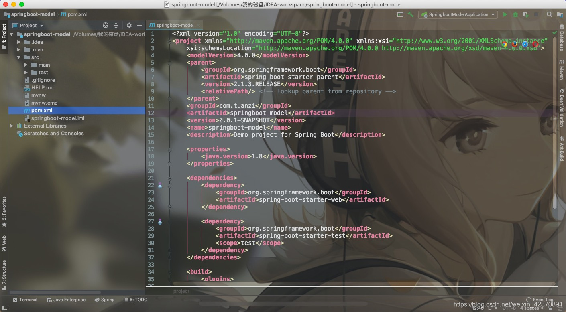Click the UTF-8 encoding selector in status bar
This screenshot has width=566, height=312.
(x=509, y=308)
